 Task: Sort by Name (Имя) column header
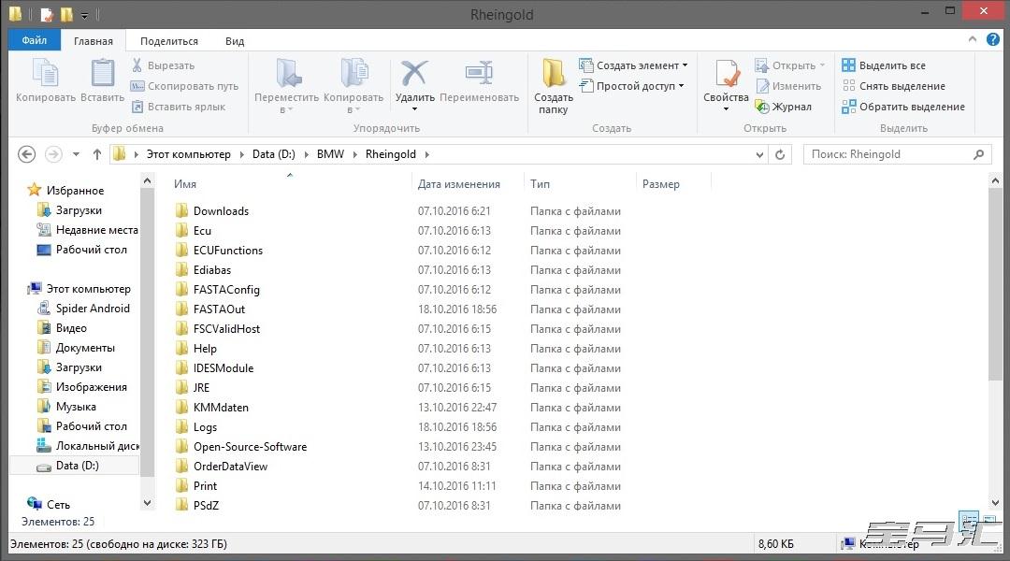point(185,183)
